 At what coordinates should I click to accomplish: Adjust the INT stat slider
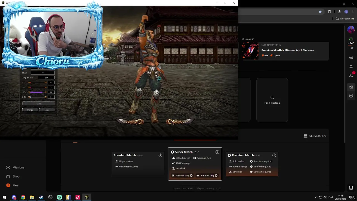pyautogui.click(x=37, y=87)
